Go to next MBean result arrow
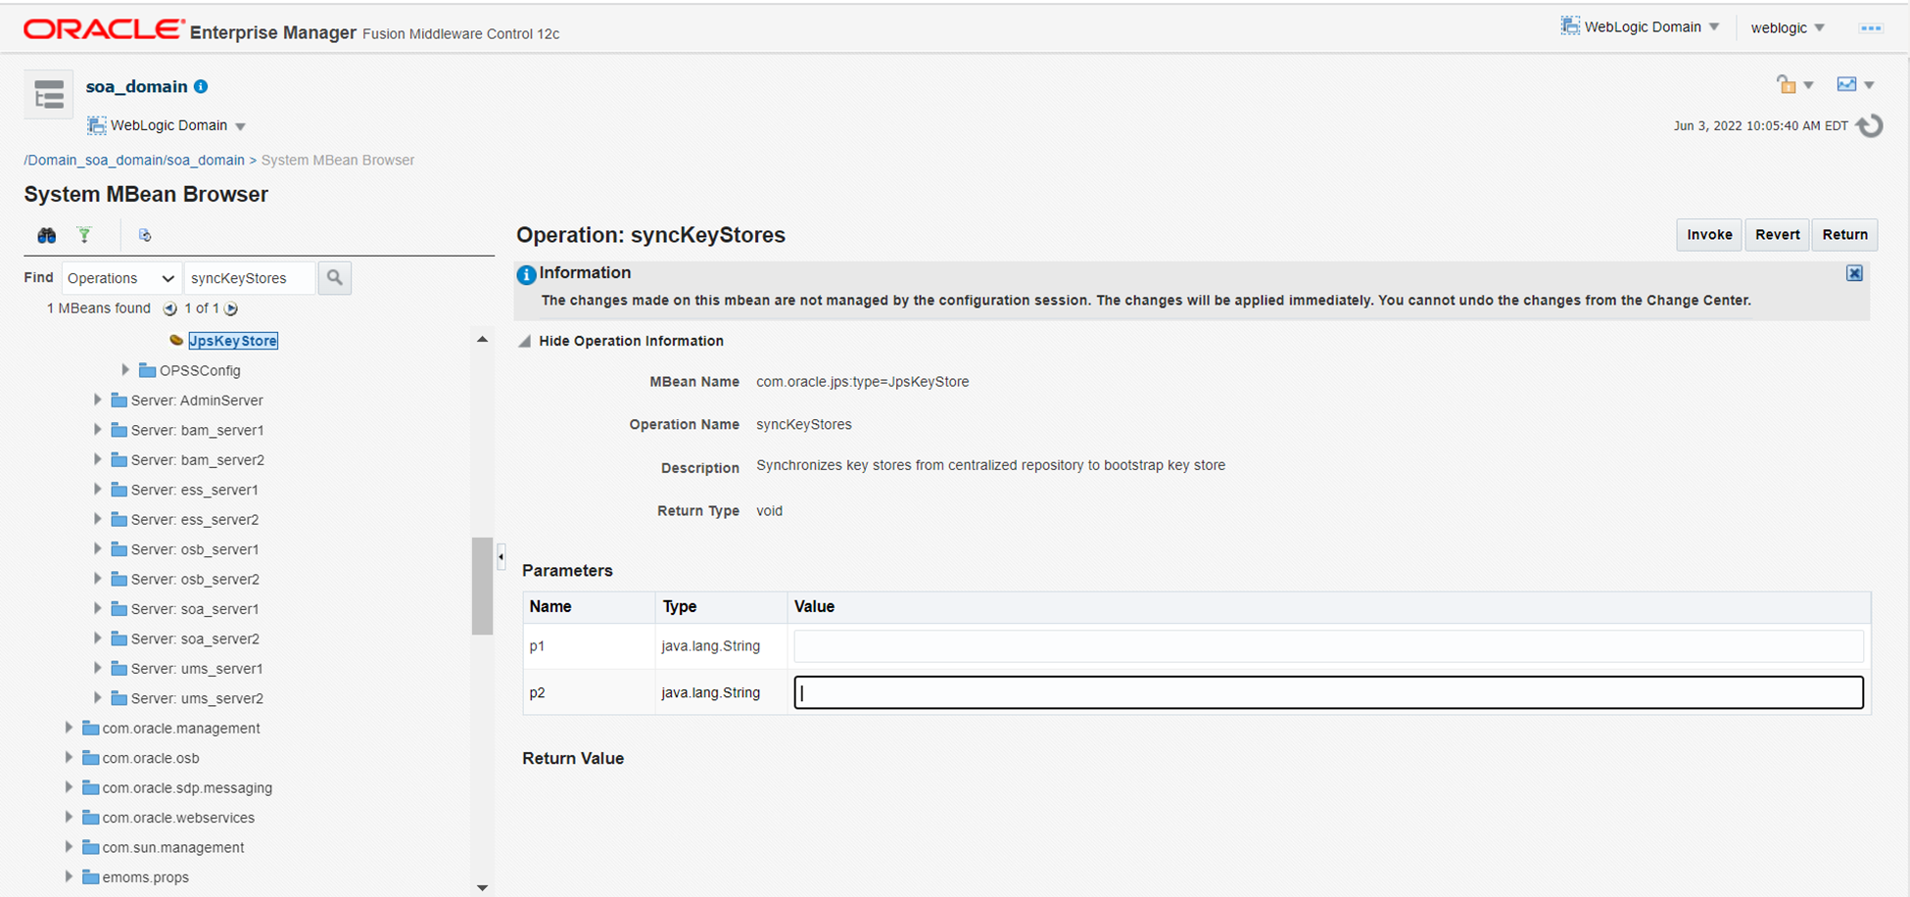1910x897 pixels. coord(231,308)
